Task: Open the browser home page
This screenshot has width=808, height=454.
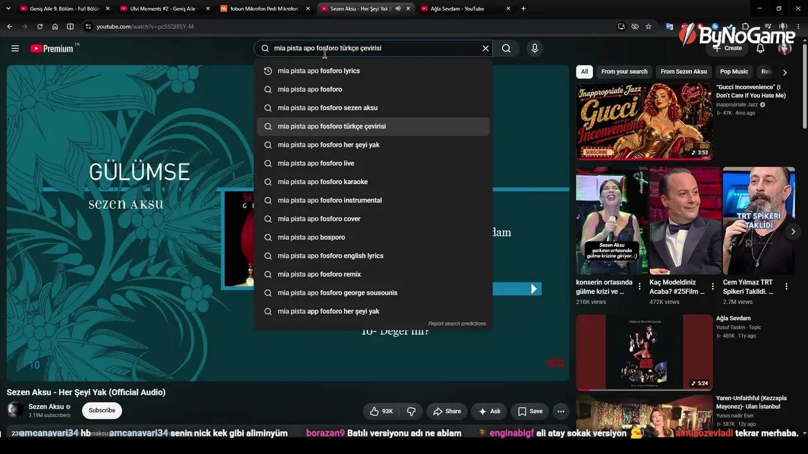Action: tap(55, 26)
